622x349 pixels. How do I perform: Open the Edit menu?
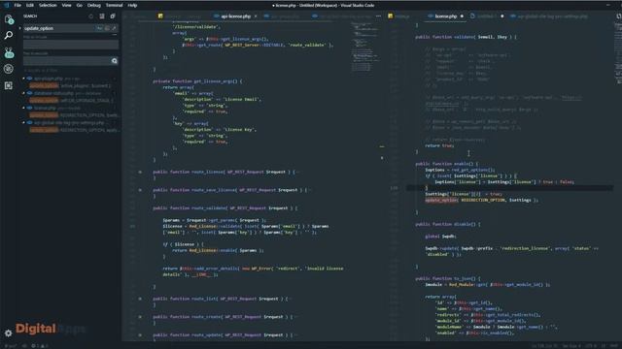[x=30, y=5]
